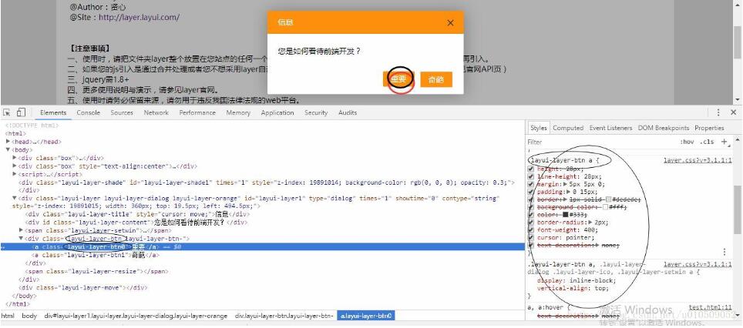Open the layer.layui.com site link
The image size is (743, 328).
tap(139, 18)
